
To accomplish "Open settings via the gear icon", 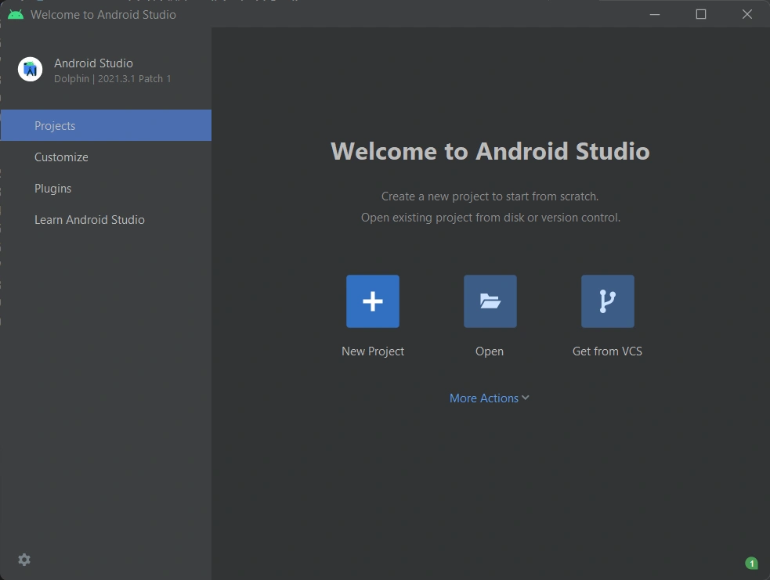I will click(x=24, y=560).
